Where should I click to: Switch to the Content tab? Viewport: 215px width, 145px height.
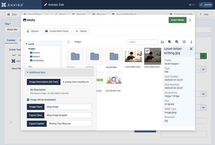(11, 40)
